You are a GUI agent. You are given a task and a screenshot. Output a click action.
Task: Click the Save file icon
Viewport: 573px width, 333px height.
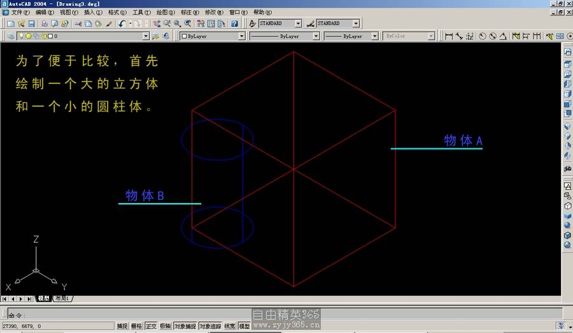coord(31,24)
